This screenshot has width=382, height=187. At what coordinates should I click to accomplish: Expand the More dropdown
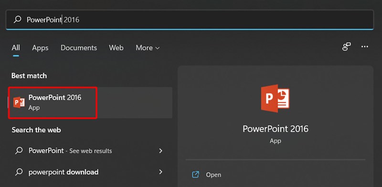148,48
